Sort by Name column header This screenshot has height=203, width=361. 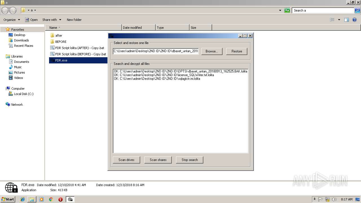(83, 28)
